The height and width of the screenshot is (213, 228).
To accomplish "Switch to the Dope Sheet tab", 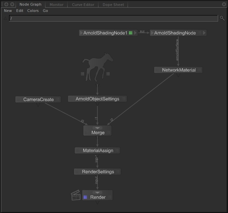I will point(113,5).
